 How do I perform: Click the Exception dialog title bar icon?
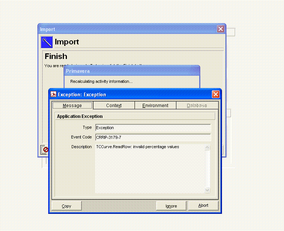(x=53, y=94)
